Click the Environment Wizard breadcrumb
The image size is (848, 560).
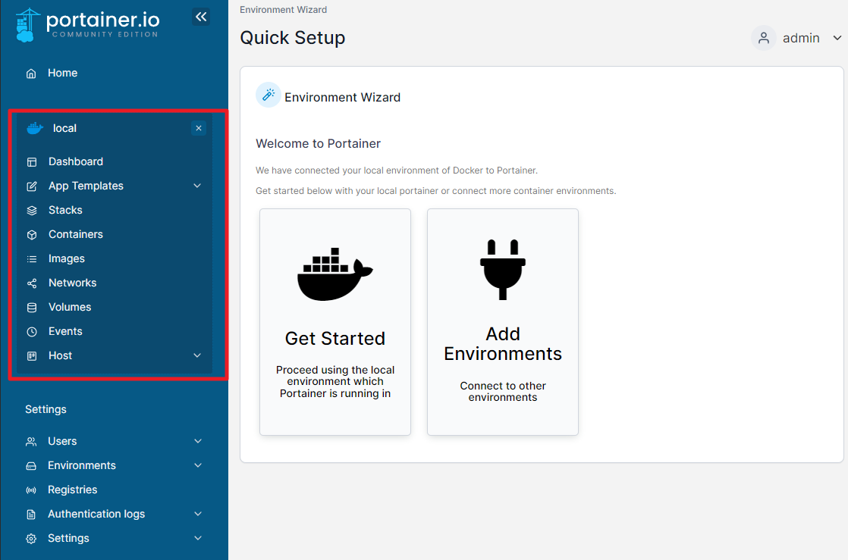point(284,10)
